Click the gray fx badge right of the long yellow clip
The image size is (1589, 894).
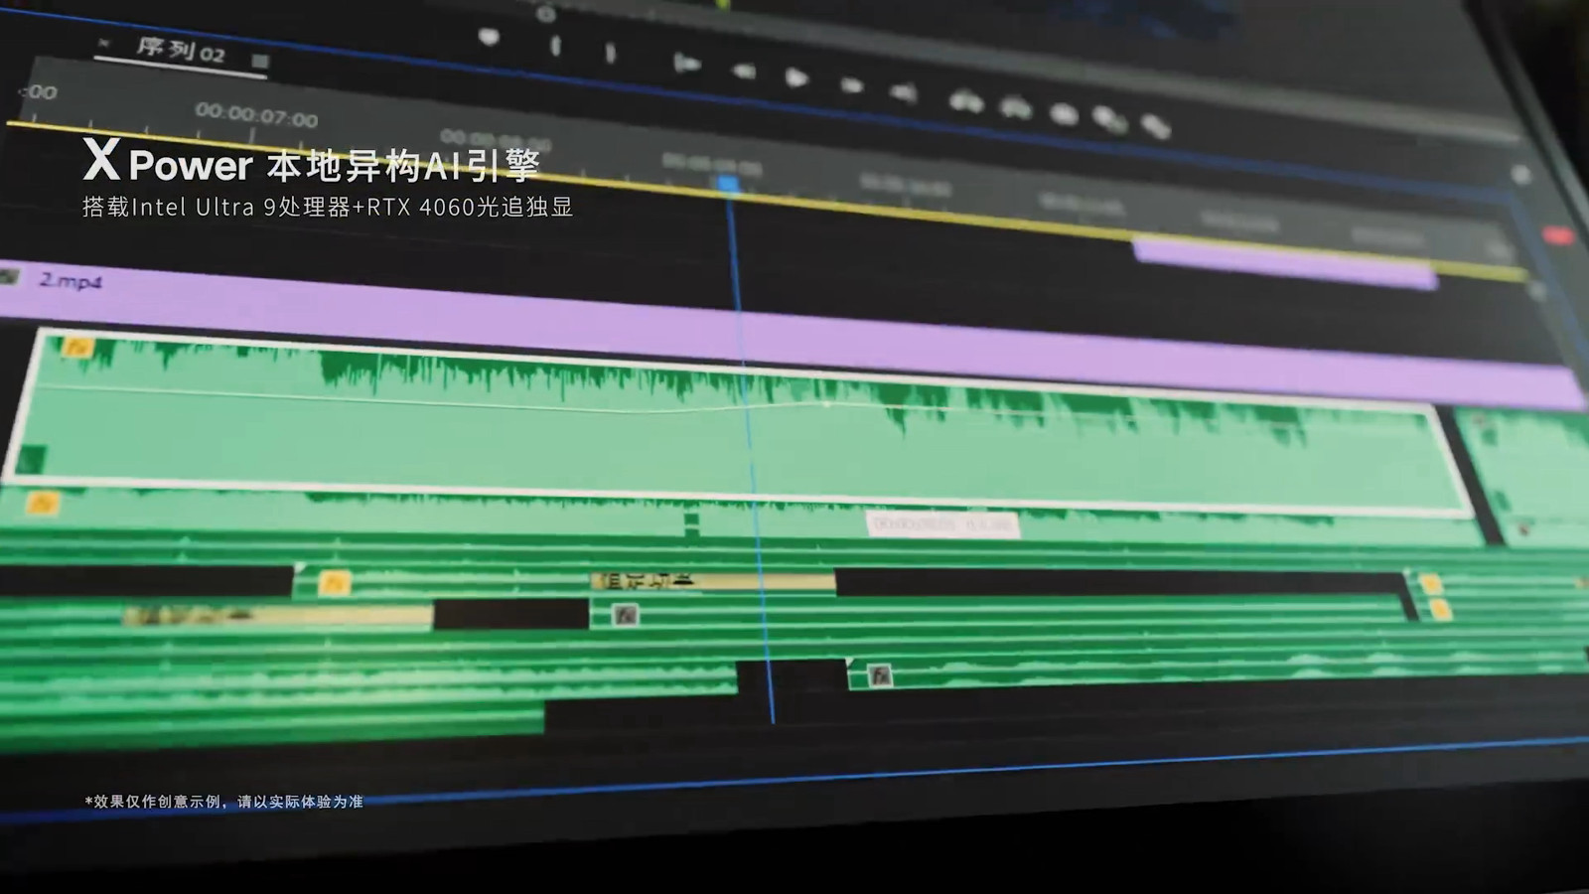coord(625,615)
